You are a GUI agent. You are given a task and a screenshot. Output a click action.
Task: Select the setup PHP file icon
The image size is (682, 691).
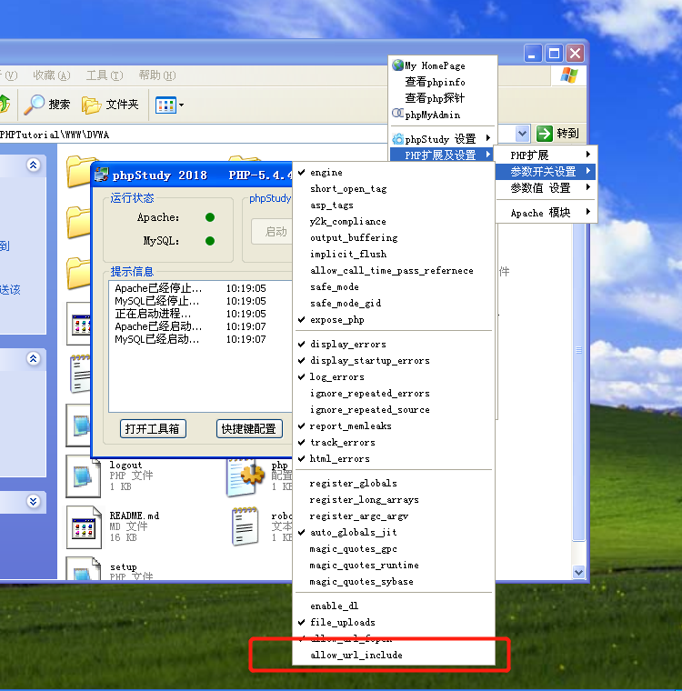(84, 568)
